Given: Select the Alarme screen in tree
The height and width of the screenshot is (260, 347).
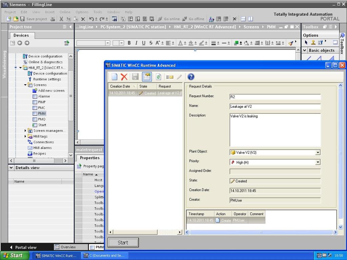Looking at the screenshot, I should [44, 96].
